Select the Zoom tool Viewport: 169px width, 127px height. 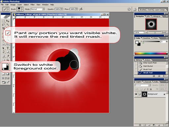pyautogui.click(x=8, y=60)
